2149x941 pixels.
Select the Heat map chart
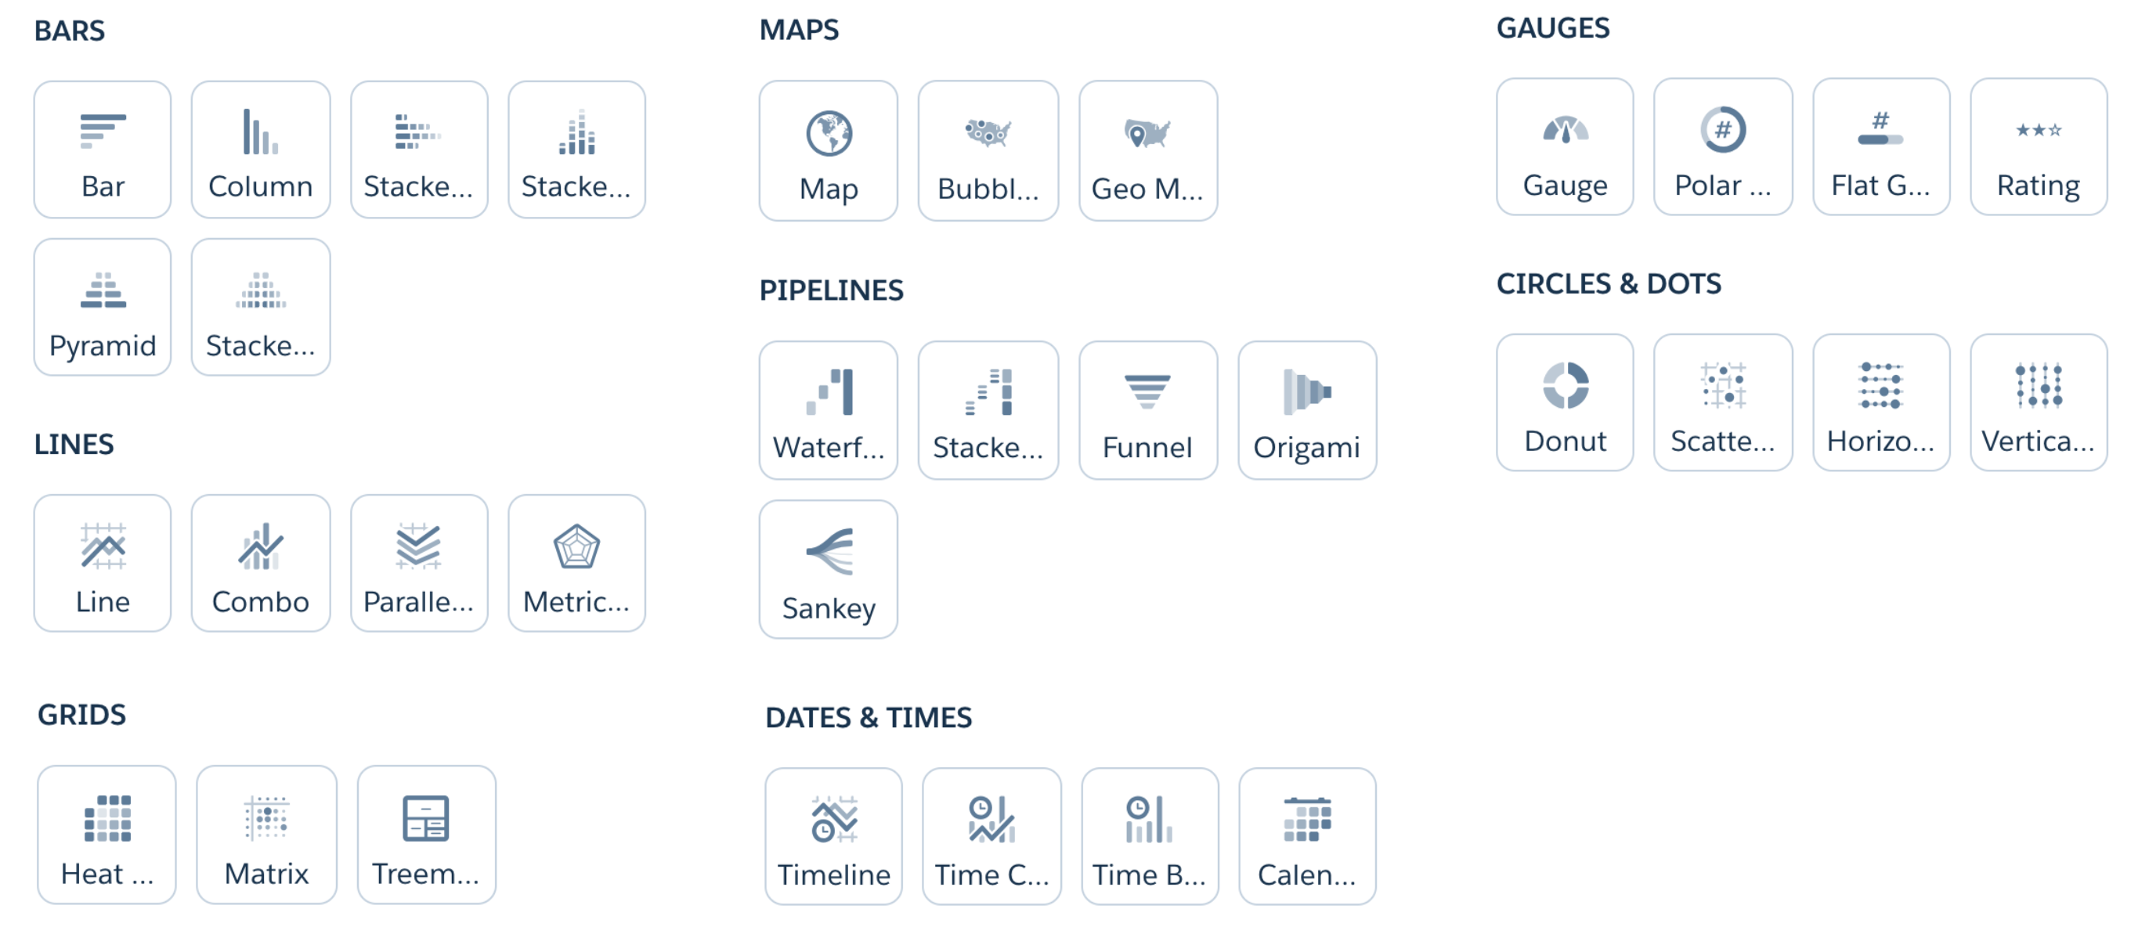coord(107,835)
